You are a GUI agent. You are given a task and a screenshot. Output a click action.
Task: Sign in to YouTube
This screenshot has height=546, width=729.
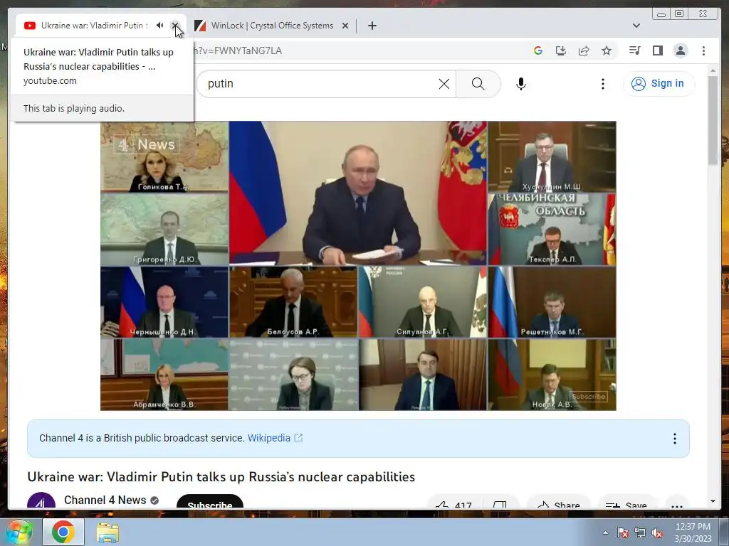659,84
